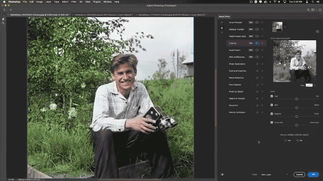The height and width of the screenshot is (181, 323).
Task: Click the thumbs-down No feedback icon
Action: 297,141
